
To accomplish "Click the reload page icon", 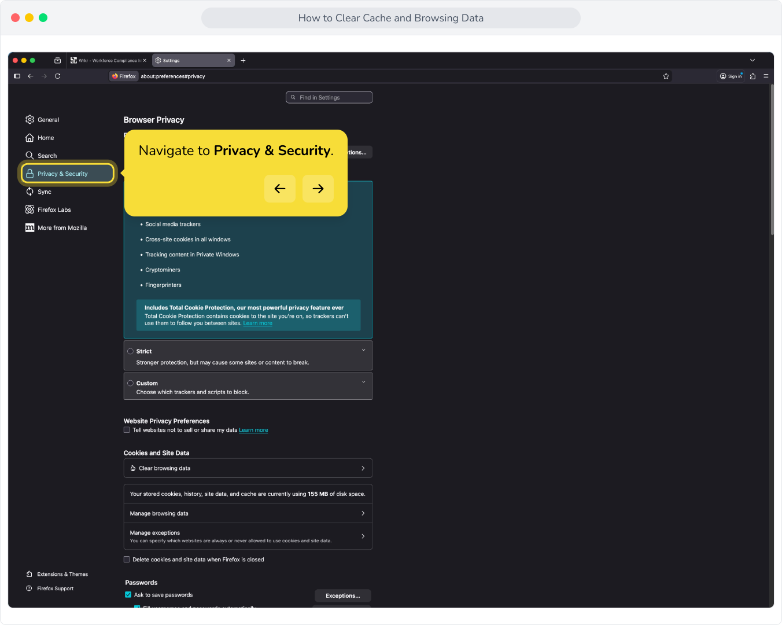I will 58,76.
